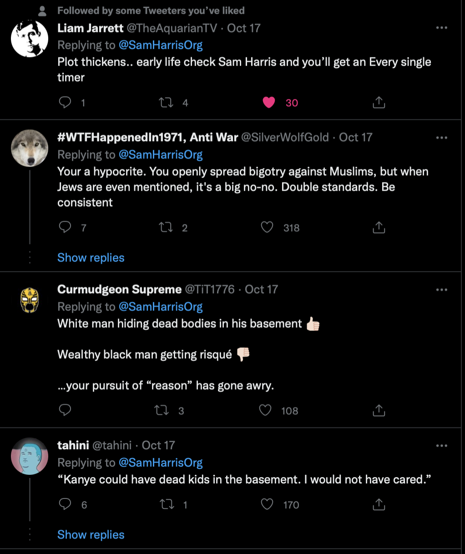Like Curmudgeon Supreme's tweet with 108 likes
This screenshot has height=554, width=465.
tap(265, 410)
